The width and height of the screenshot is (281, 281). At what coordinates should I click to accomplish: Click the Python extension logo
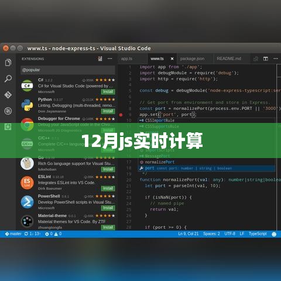click(x=27, y=105)
